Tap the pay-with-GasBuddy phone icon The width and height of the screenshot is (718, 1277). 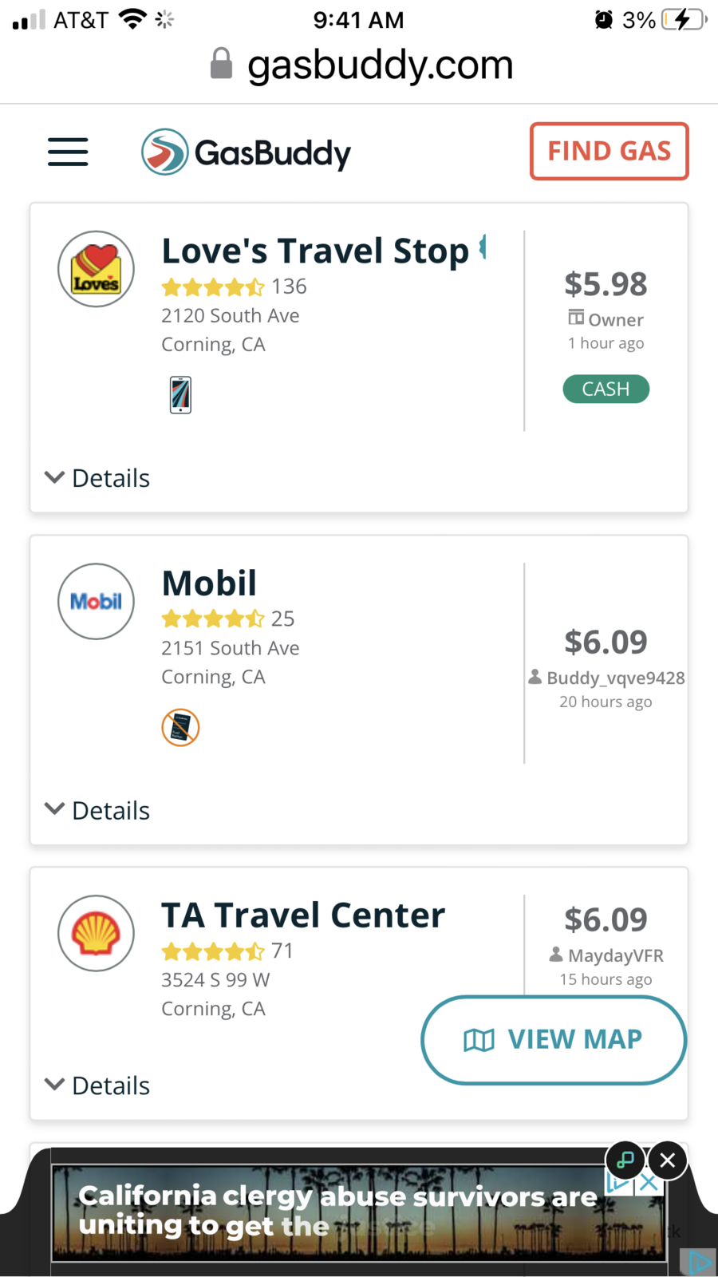tap(180, 395)
